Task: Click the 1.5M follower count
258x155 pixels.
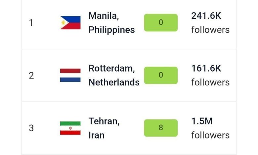Action: pos(202,121)
